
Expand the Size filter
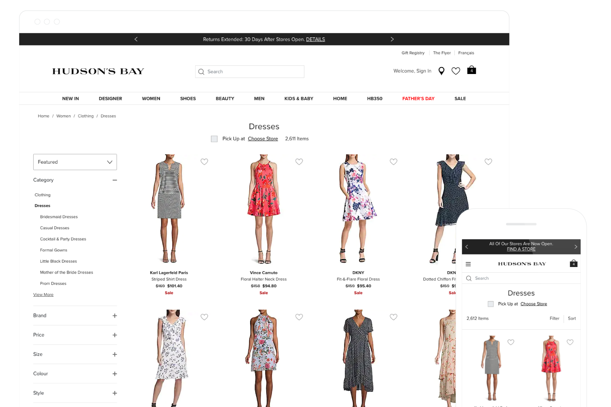115,354
